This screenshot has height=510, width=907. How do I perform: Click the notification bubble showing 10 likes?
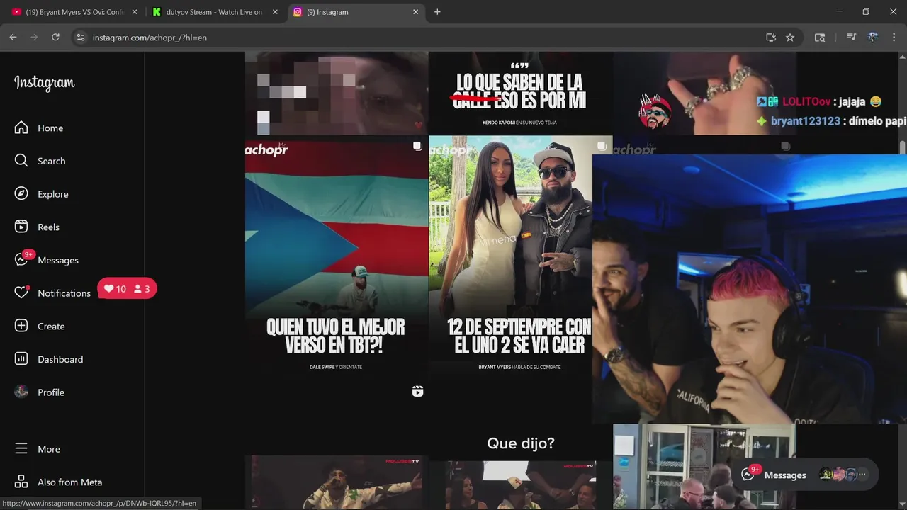point(127,288)
